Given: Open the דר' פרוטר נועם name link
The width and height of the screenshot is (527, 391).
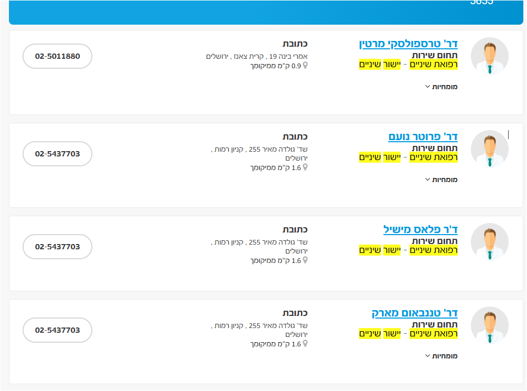Looking at the screenshot, I should tap(423, 136).
